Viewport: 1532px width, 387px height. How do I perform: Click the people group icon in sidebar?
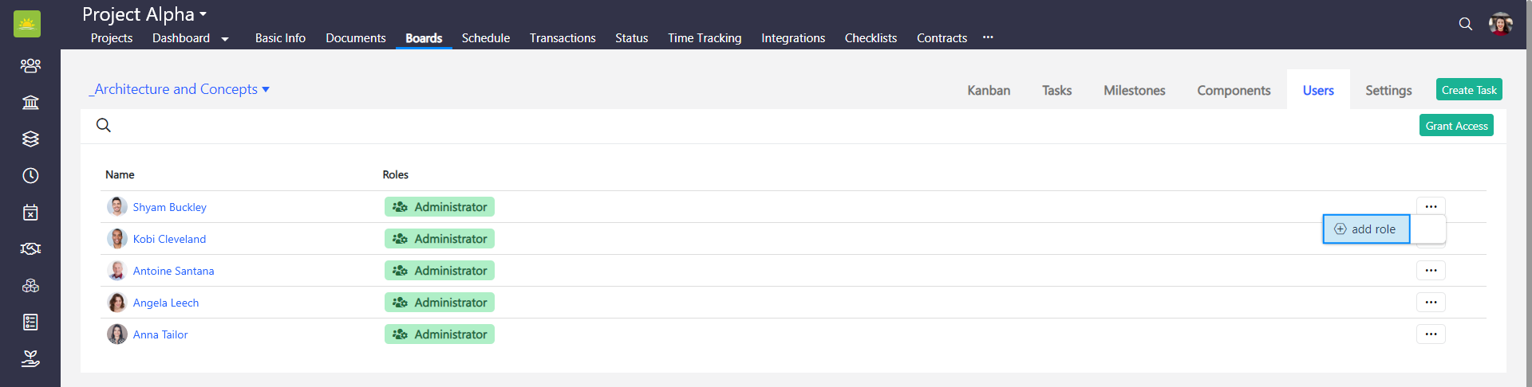pos(30,65)
